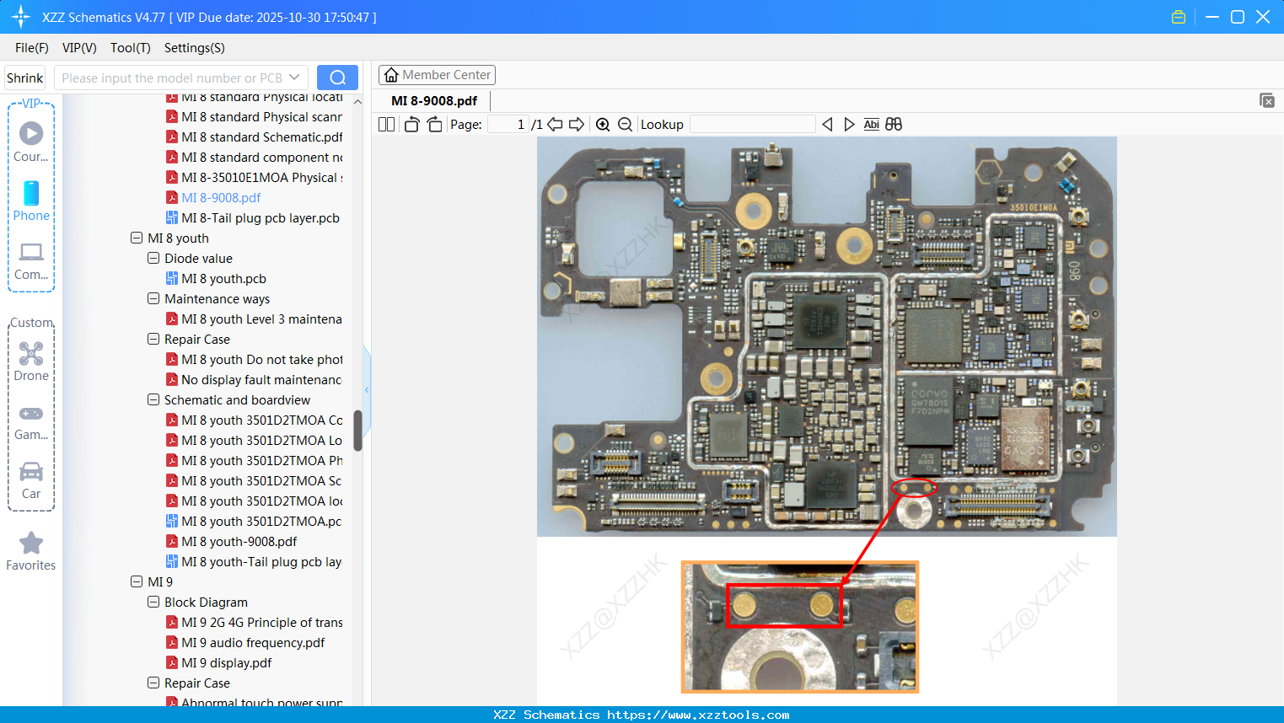Screen dimensions: 1284x723
Task: Find previous Lookup match triangle
Action: pos(827,124)
